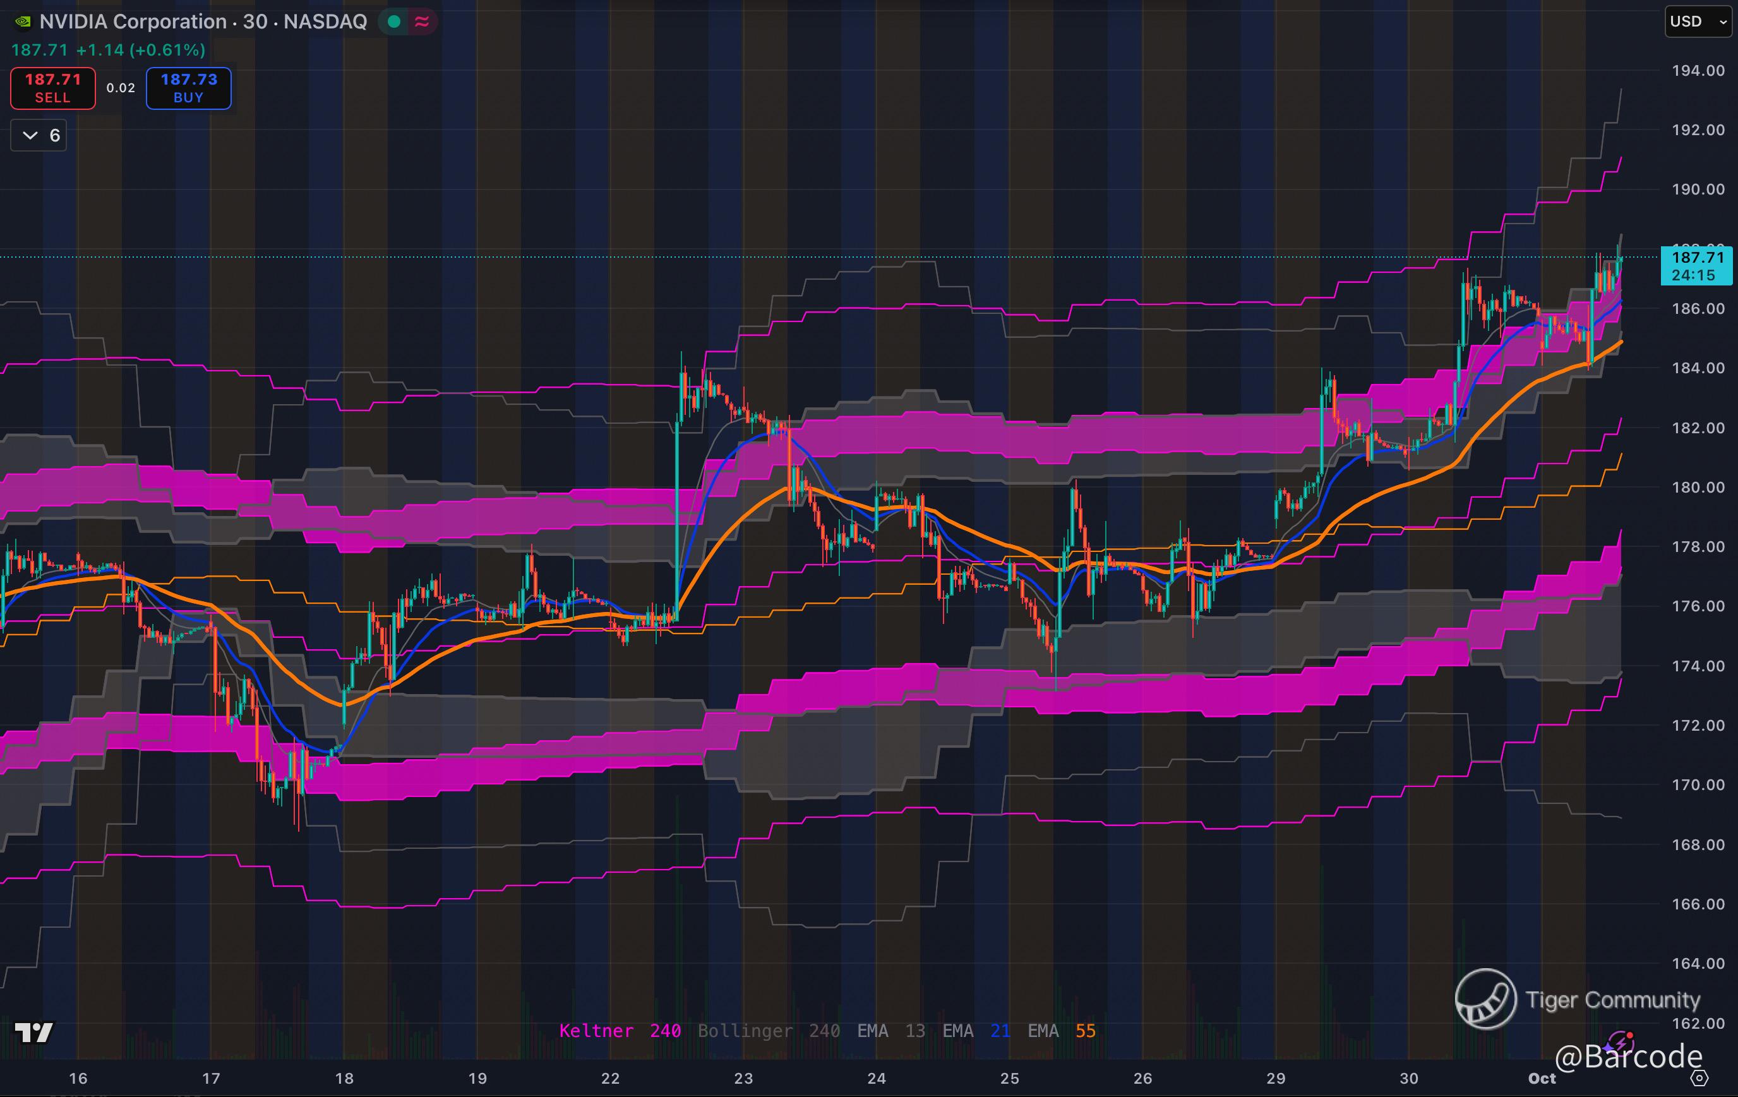Image resolution: width=1738 pixels, height=1097 pixels.
Task: Click the 194.00 label on price scale
Action: (x=1698, y=71)
